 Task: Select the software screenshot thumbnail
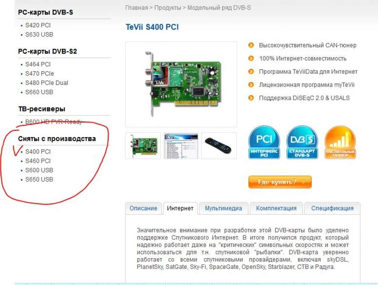[181, 146]
